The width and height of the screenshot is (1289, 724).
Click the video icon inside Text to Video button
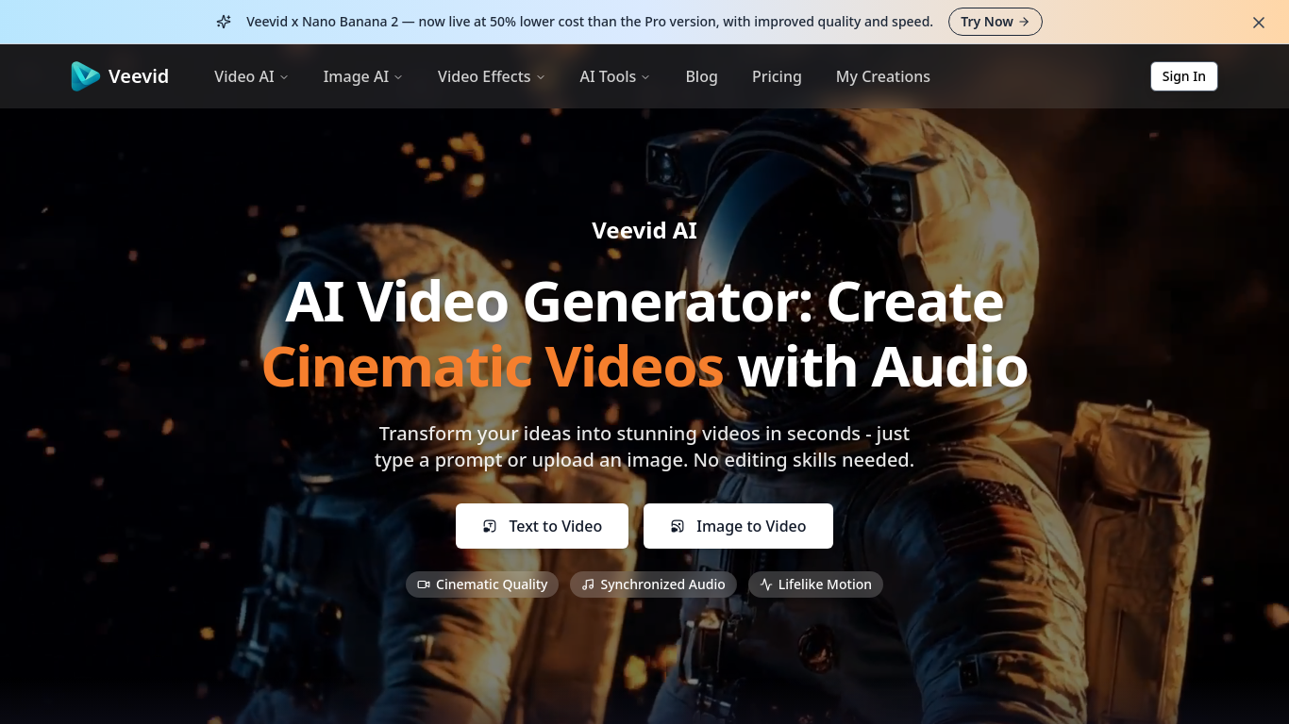489,526
